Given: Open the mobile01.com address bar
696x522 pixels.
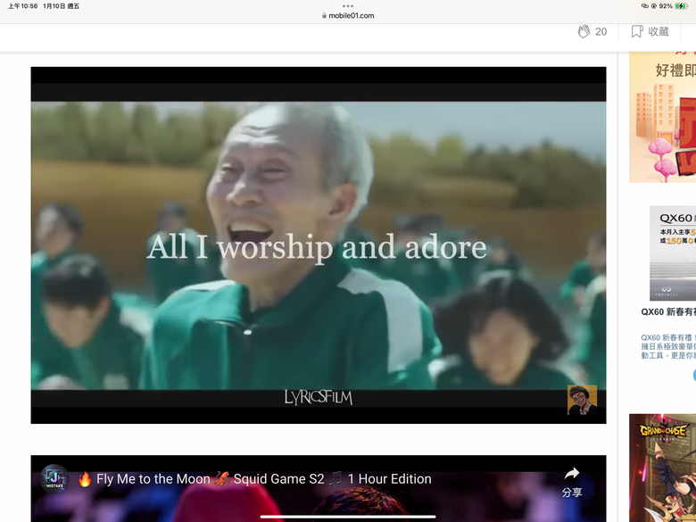Looking at the screenshot, I should tap(348, 15).
